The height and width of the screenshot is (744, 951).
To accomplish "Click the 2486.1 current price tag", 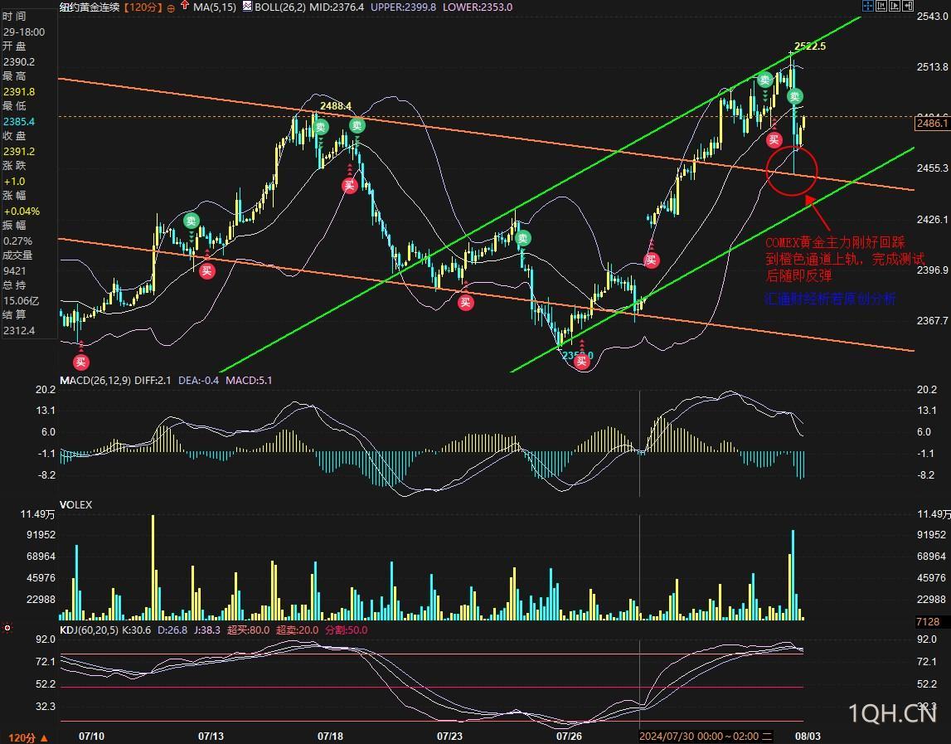I will 932,124.
